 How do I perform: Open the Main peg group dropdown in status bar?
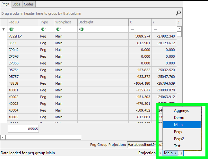[170, 153]
